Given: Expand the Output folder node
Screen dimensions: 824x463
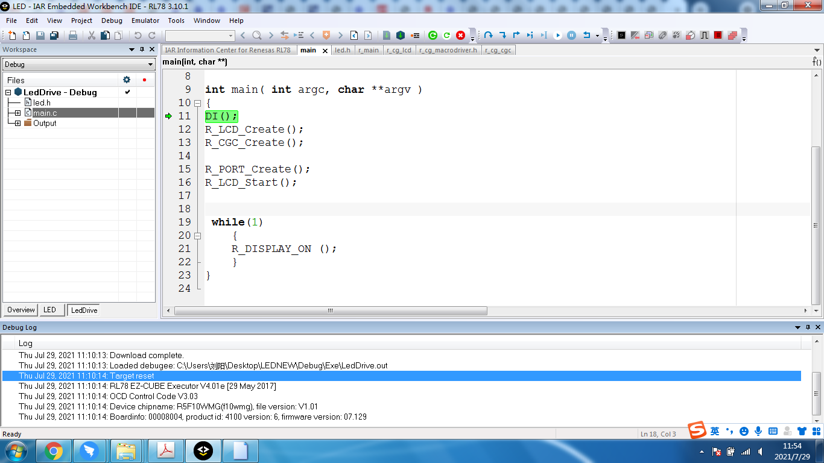Looking at the screenshot, I should (18, 123).
